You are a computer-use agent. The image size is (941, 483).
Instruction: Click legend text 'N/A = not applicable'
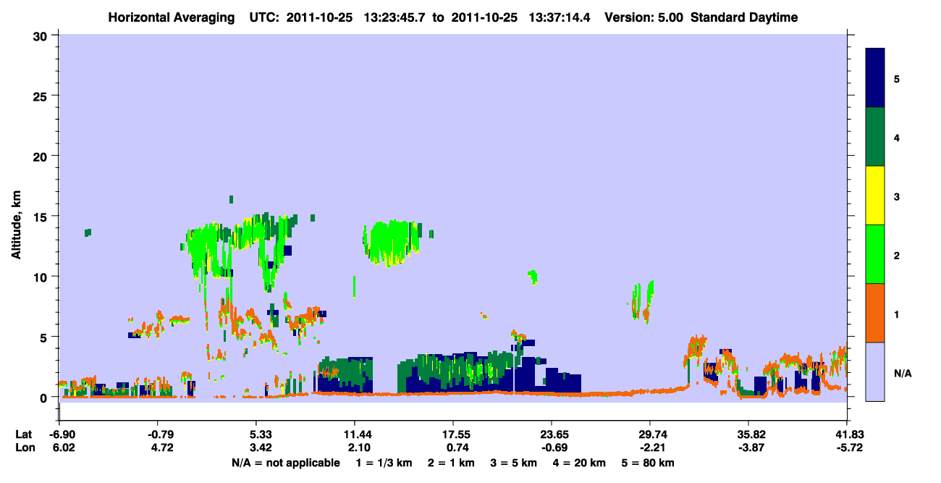coord(285,463)
